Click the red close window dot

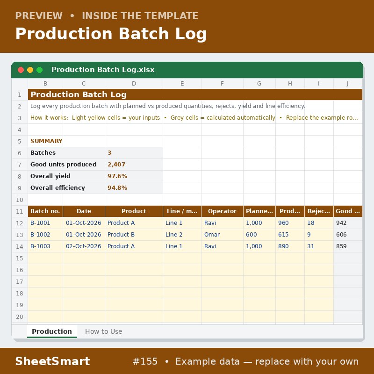[21, 70]
